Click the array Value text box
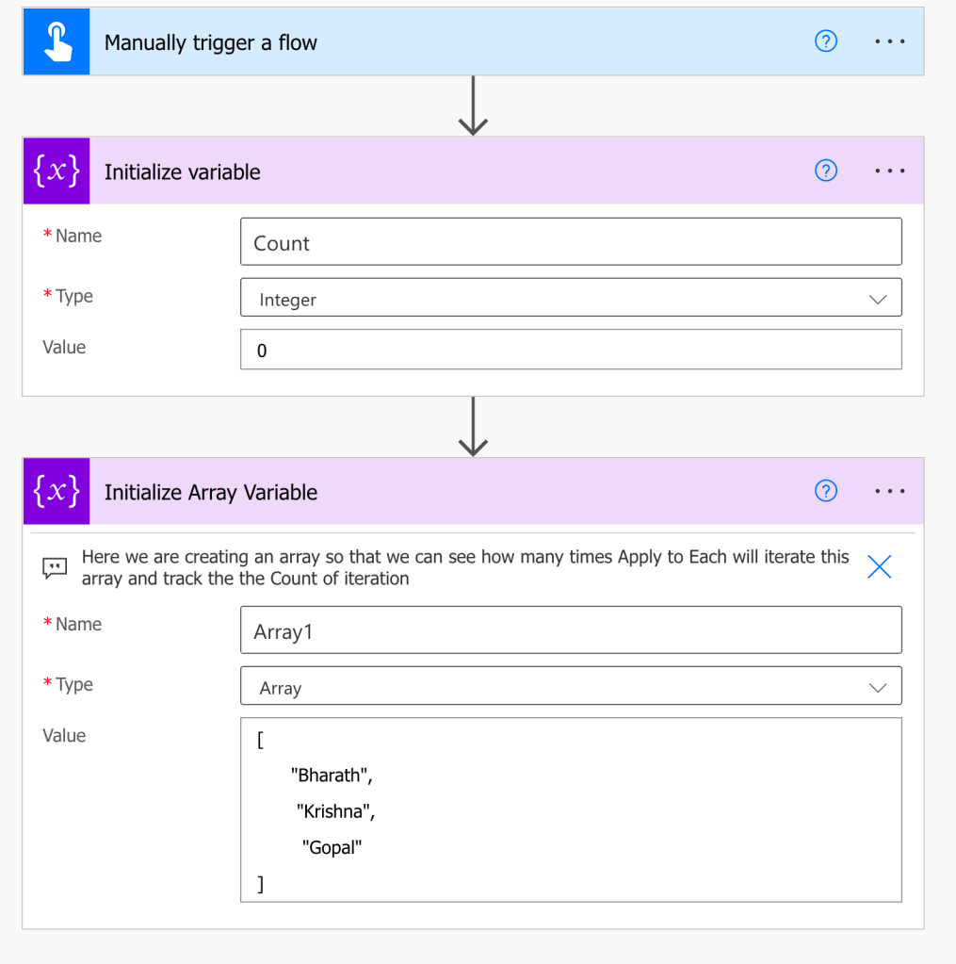956x964 pixels. 571,810
